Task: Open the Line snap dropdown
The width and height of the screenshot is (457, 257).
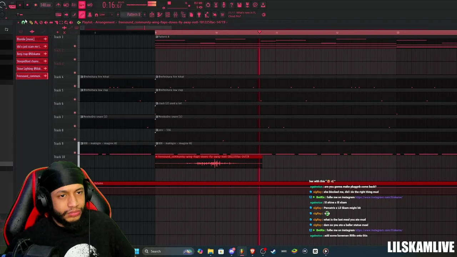Action: point(106,15)
